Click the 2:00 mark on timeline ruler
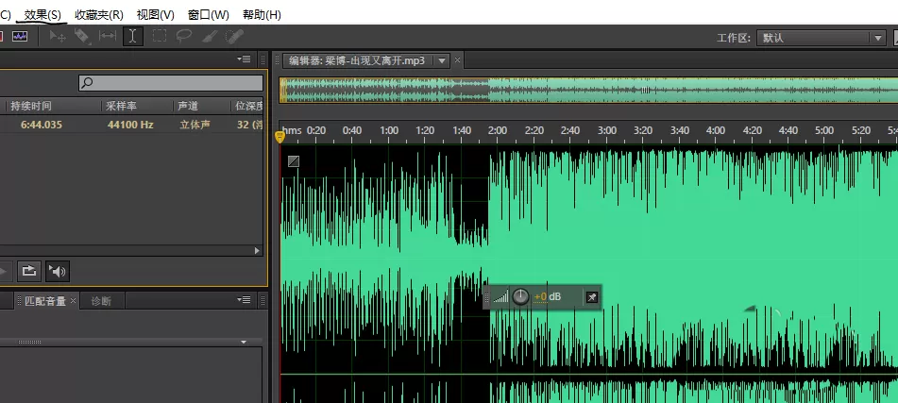898x403 pixels. click(x=497, y=130)
